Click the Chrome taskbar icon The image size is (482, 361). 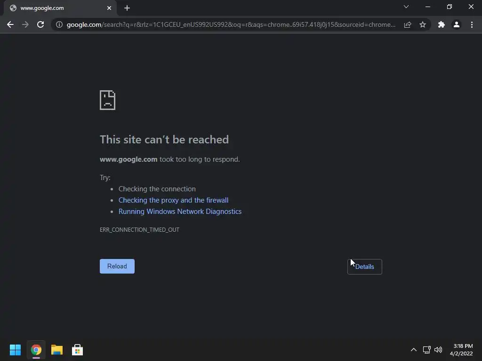pyautogui.click(x=36, y=350)
